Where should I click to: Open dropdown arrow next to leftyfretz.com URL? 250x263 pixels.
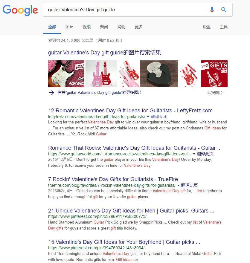(x=148, y=117)
